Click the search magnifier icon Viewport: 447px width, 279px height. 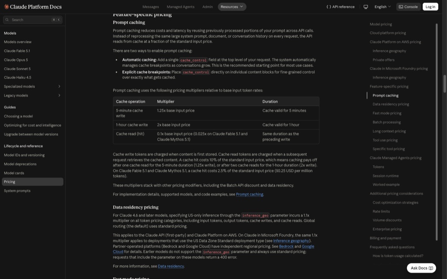coord(7,20)
